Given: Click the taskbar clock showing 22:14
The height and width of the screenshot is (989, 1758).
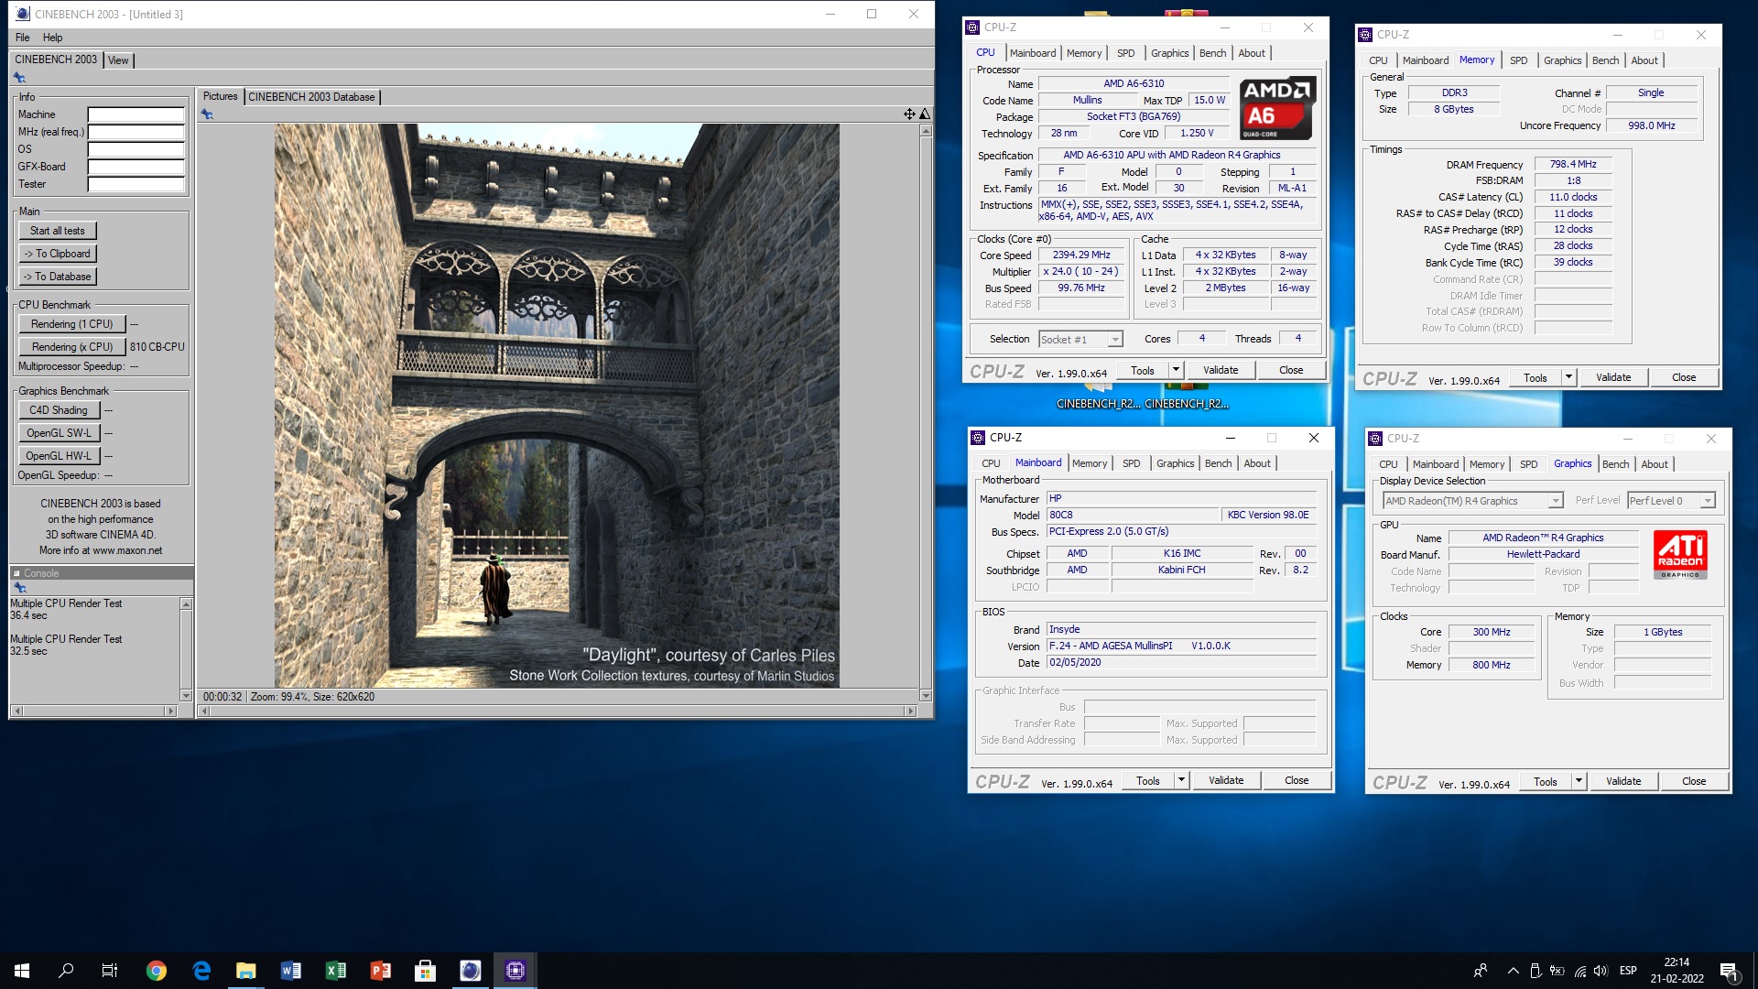Looking at the screenshot, I should coord(1677,971).
